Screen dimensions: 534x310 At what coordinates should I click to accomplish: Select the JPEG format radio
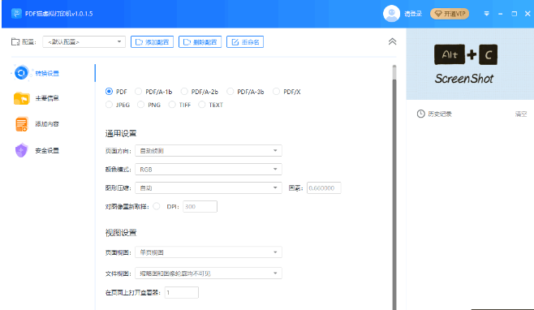109,105
